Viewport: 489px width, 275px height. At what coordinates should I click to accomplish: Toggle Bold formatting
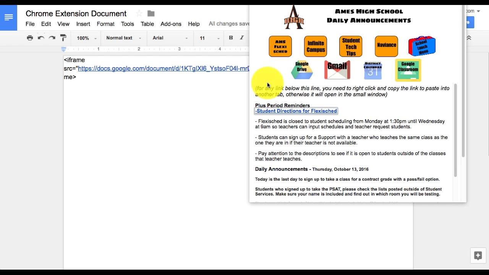pos(231,38)
